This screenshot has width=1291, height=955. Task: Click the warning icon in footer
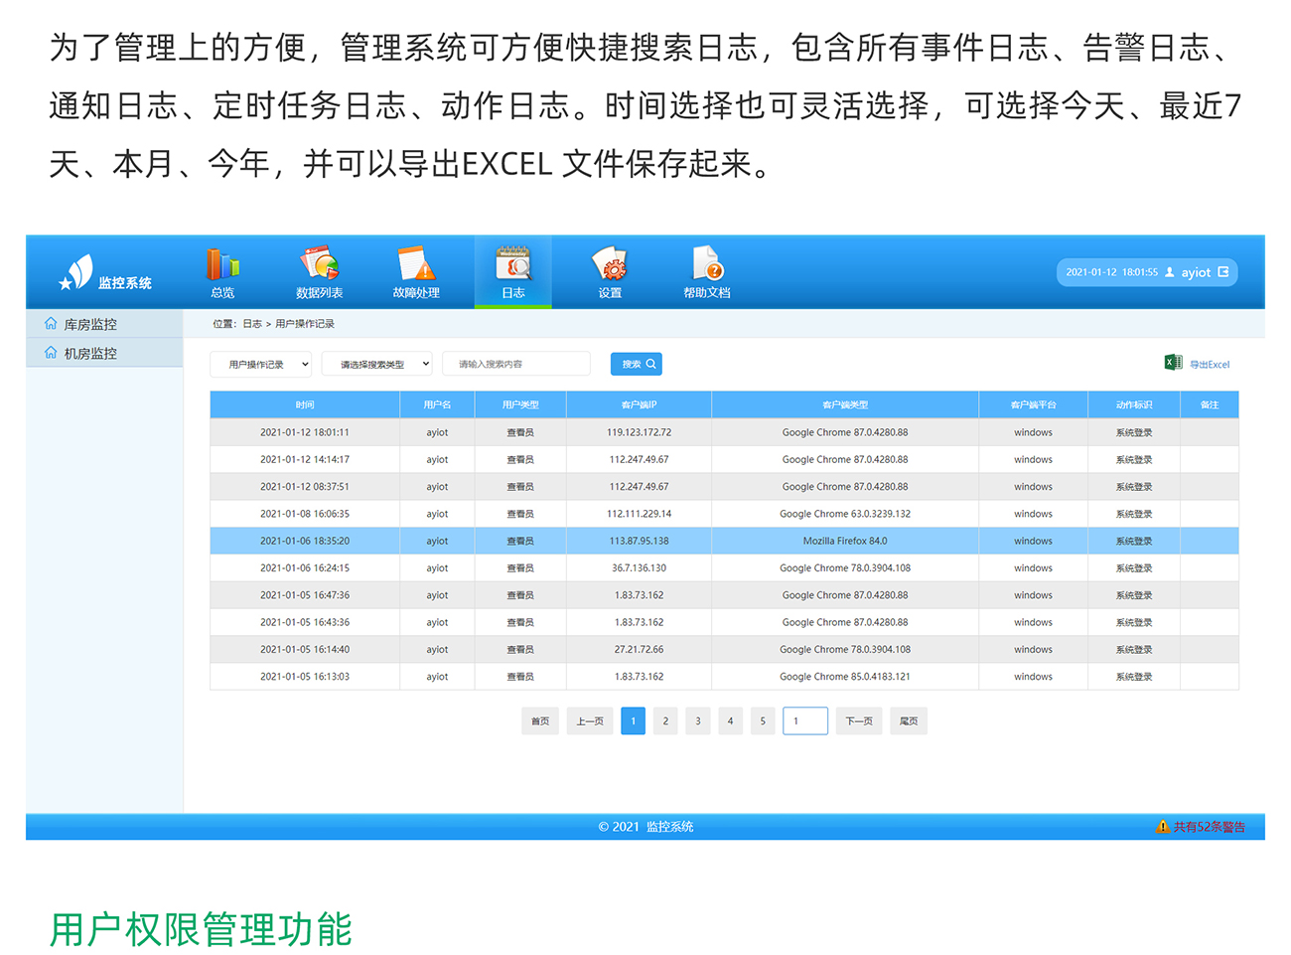(1162, 827)
